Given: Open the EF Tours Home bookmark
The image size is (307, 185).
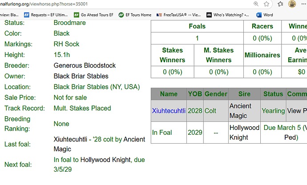Looking at the screenshot, I should [135, 15].
